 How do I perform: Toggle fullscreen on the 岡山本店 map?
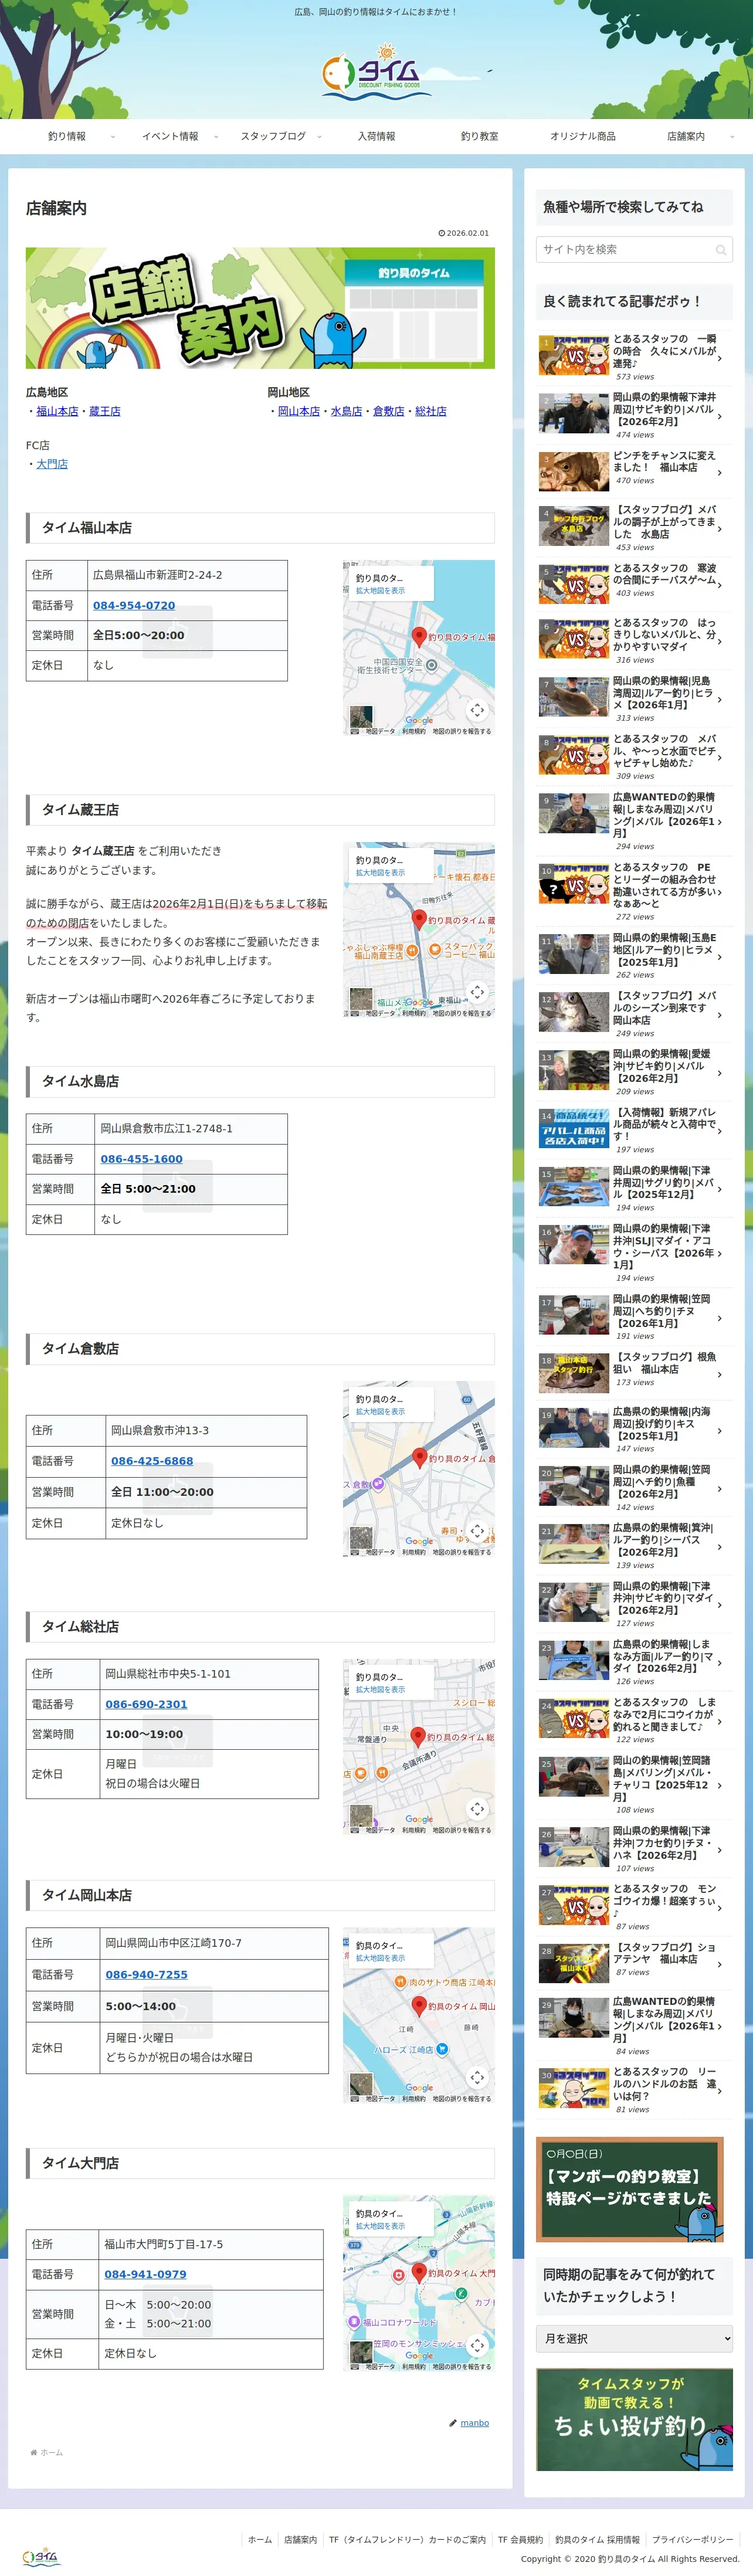click(477, 2078)
